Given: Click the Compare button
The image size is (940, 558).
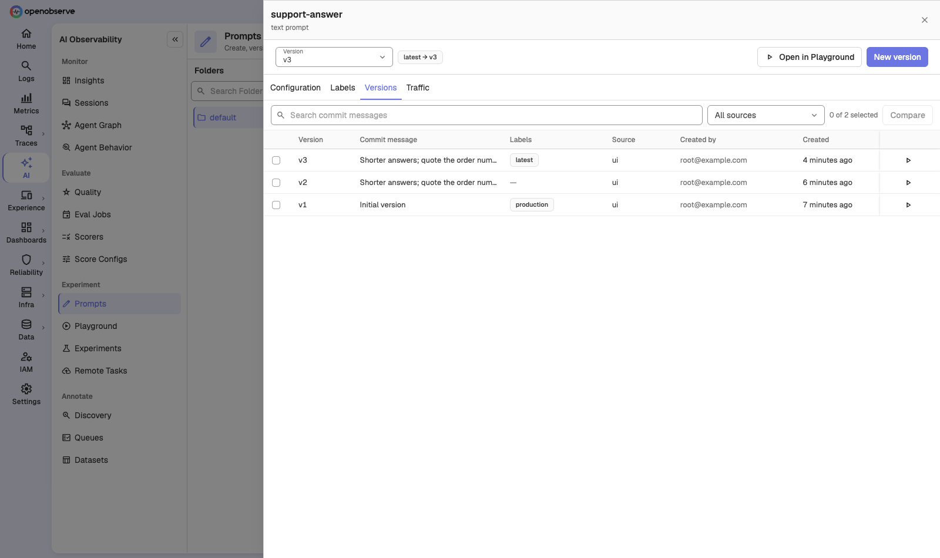Looking at the screenshot, I should coord(908,115).
